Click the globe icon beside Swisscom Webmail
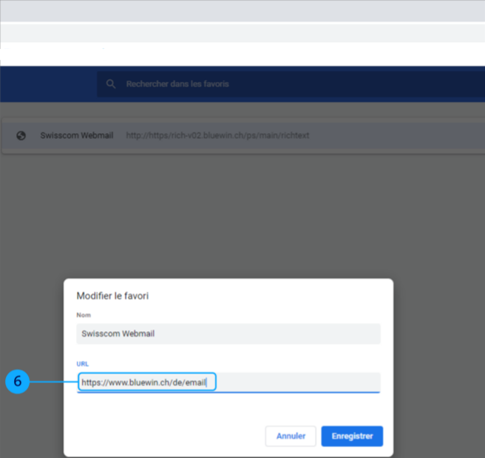The width and height of the screenshot is (485, 458). 21,136
